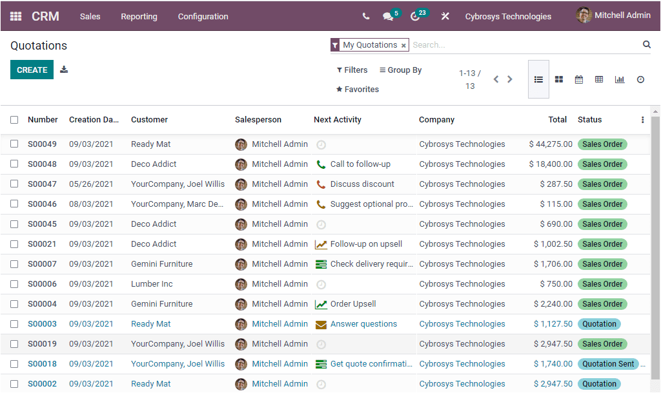The image size is (661, 393).
Task: Remove the My Quotations filter tag
Action: point(404,45)
